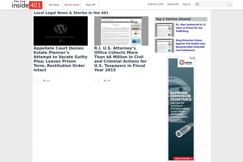Open Drug Diversion Claims Against CVS link
Screen dimensions: 243x162
click(x=191, y=45)
